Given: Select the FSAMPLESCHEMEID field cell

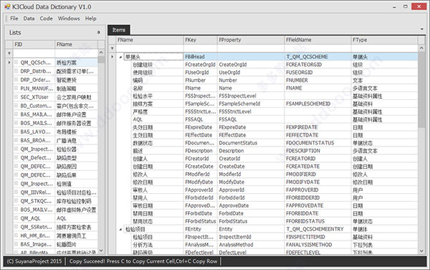Looking at the screenshot, I should click(317, 104).
